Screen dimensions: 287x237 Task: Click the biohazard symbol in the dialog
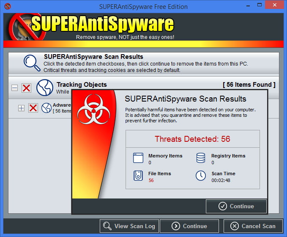[93, 109]
